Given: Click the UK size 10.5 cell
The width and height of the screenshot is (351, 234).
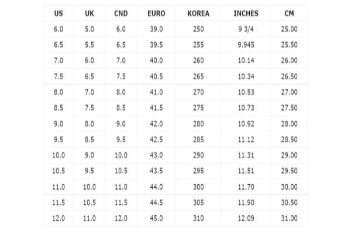Looking at the screenshot, I should [90, 202].
